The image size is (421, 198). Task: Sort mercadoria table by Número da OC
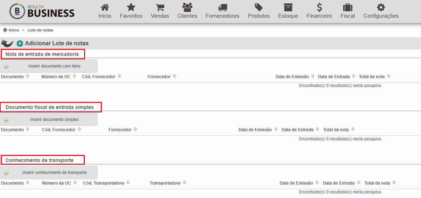pos(59,76)
